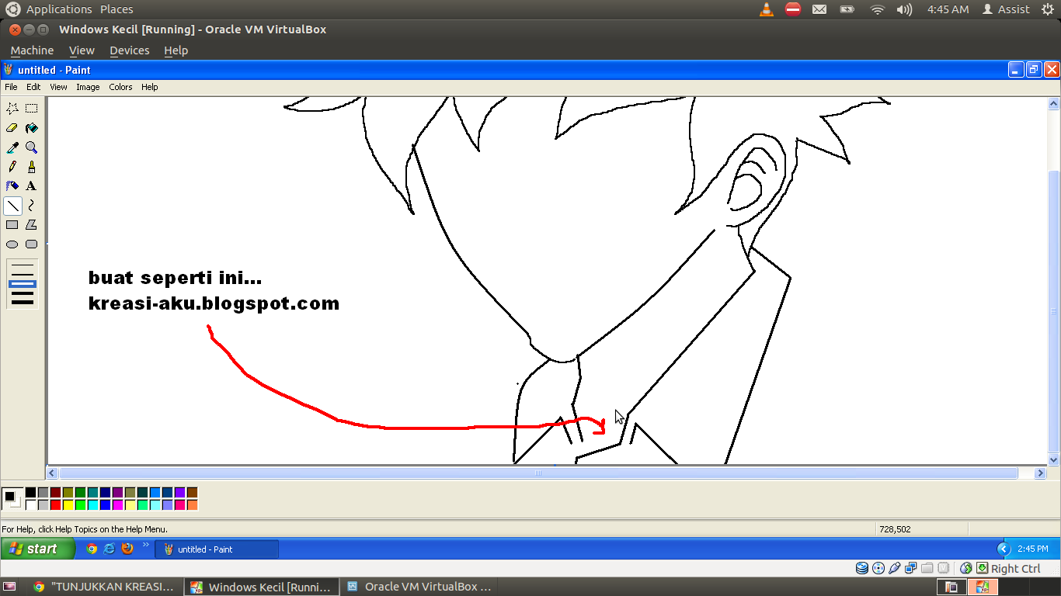Click the foreground/background color indicator box

coord(12,498)
